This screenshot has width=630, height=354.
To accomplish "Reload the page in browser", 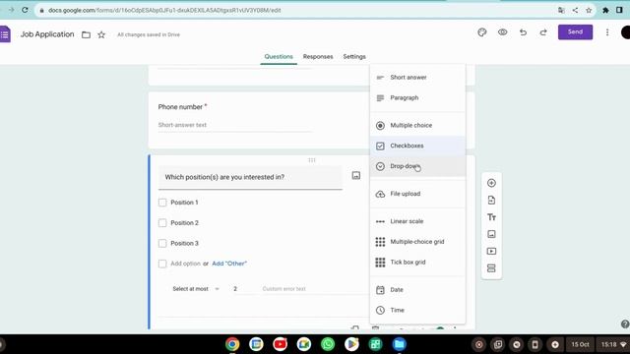I will pyautogui.click(x=25, y=10).
